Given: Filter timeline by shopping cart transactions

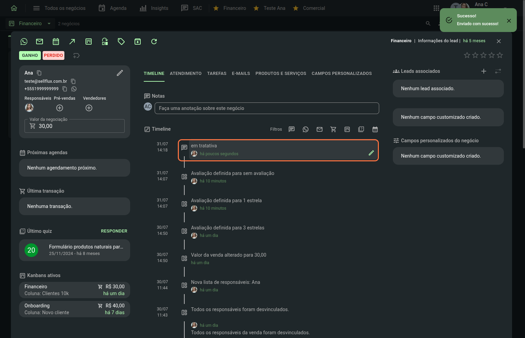Looking at the screenshot, I should [333, 129].
